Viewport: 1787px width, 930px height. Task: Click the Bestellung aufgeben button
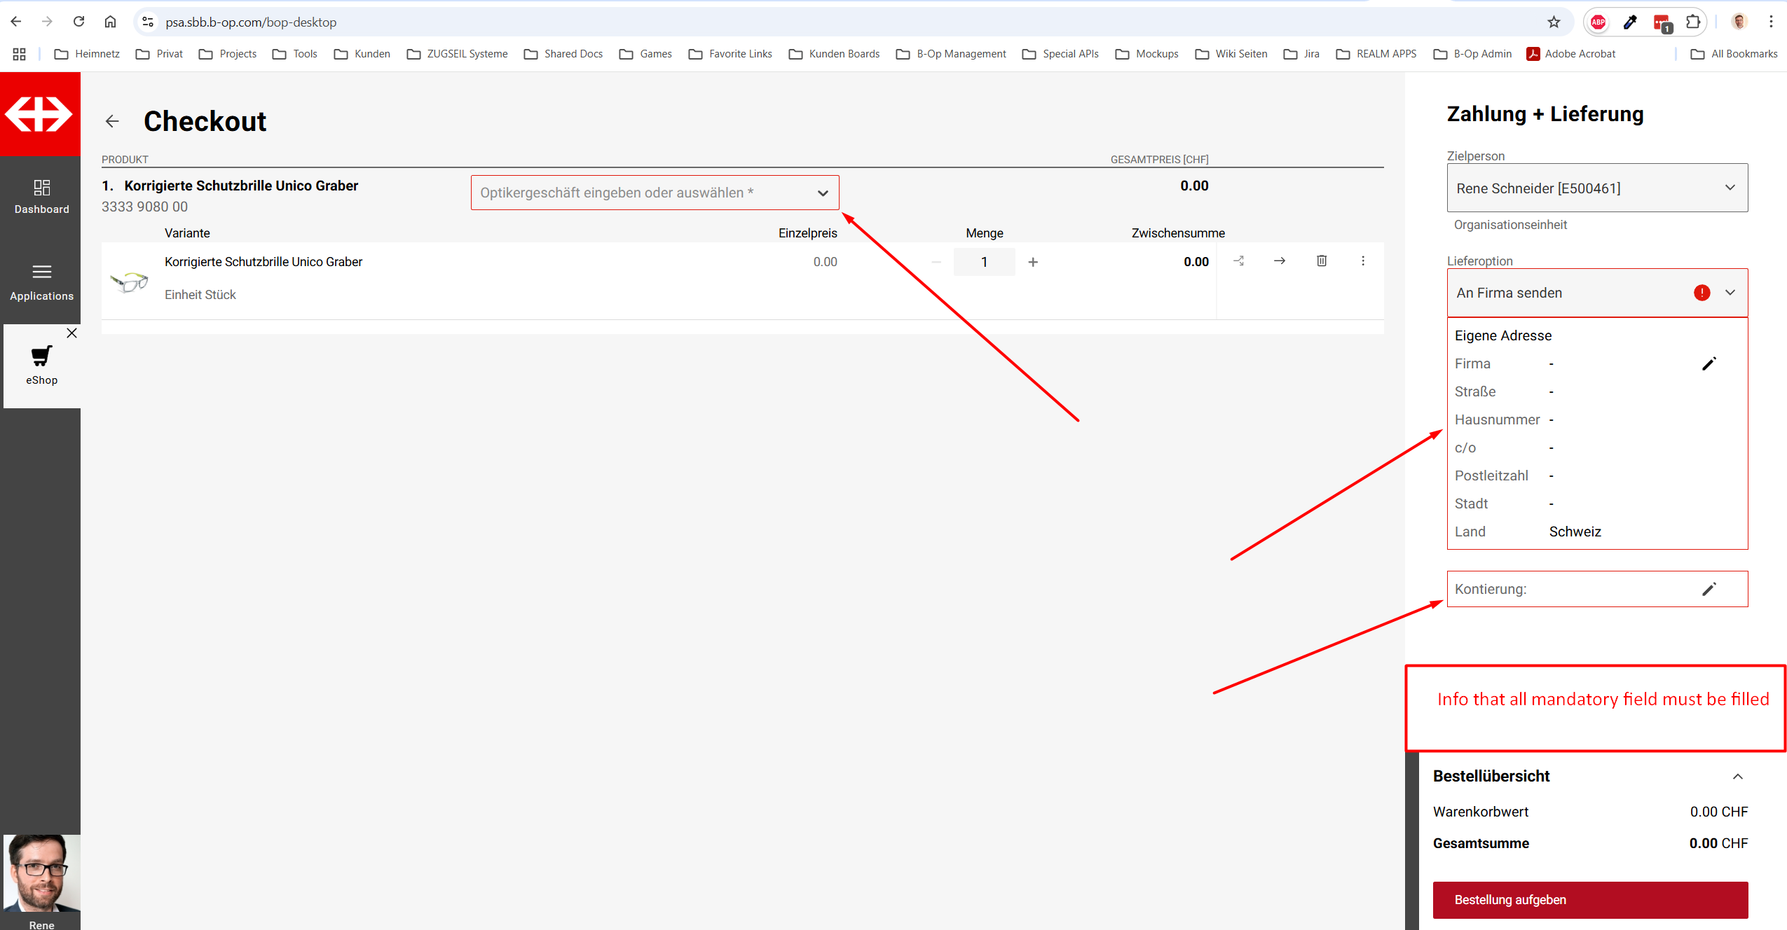(x=1589, y=900)
